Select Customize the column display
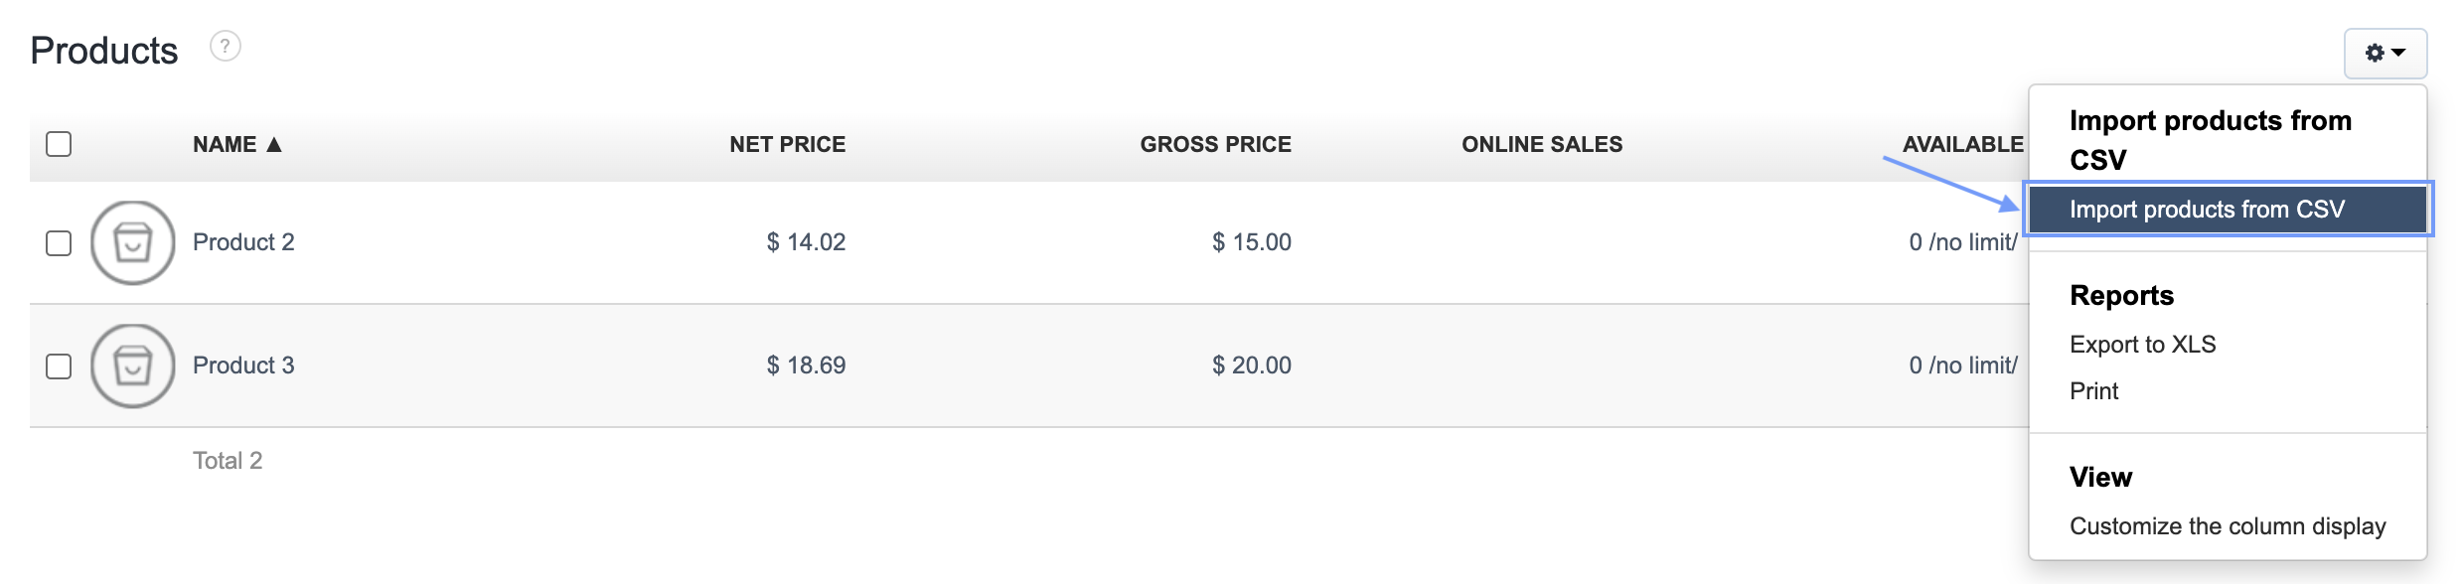This screenshot has width=2462, height=584. point(2227,526)
